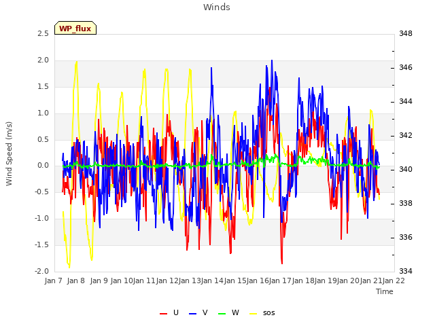Image resolution: width=435 pixels, height=326 pixels.
Task: Toggle the W series legend entry
Action: pos(228,312)
